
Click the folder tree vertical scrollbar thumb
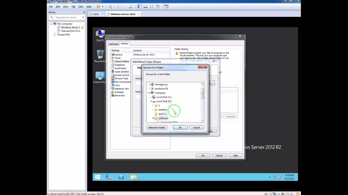202,94
